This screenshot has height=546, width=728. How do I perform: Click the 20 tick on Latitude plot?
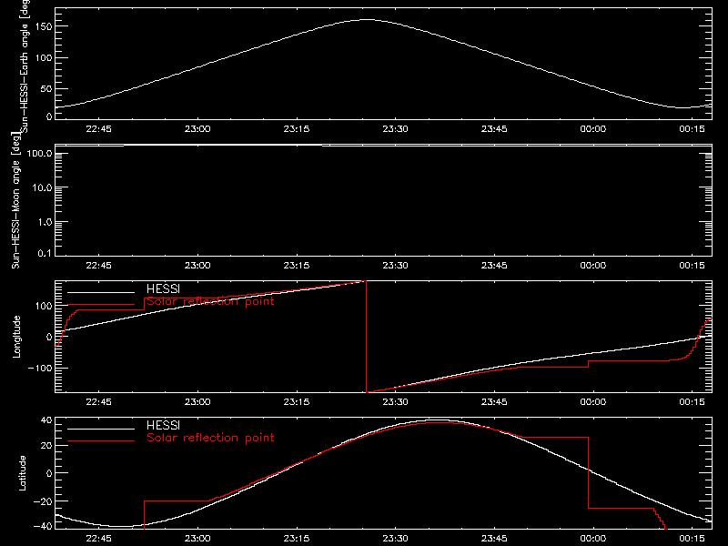click(46, 446)
